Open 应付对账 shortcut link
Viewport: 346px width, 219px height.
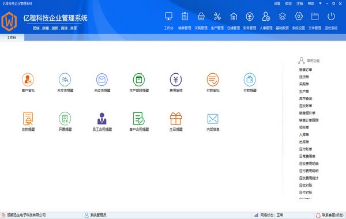(306, 192)
